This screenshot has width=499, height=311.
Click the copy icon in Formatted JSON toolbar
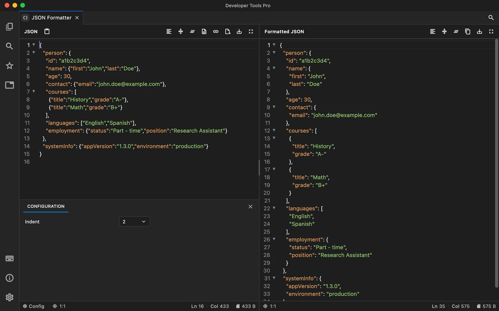click(468, 31)
